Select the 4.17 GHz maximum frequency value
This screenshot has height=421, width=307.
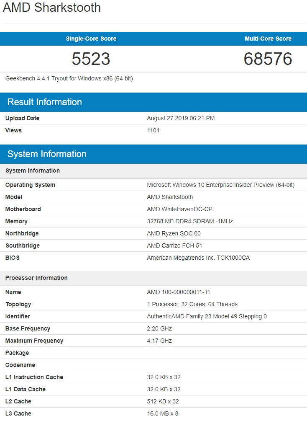point(159,341)
